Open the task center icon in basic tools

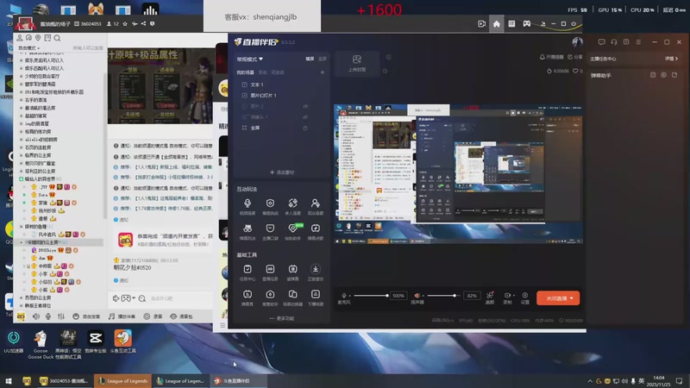(248, 269)
